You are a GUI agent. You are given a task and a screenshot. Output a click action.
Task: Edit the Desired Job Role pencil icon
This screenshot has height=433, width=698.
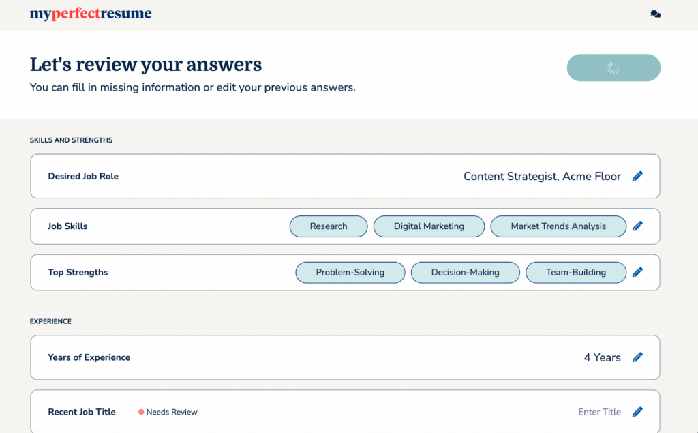pos(637,176)
